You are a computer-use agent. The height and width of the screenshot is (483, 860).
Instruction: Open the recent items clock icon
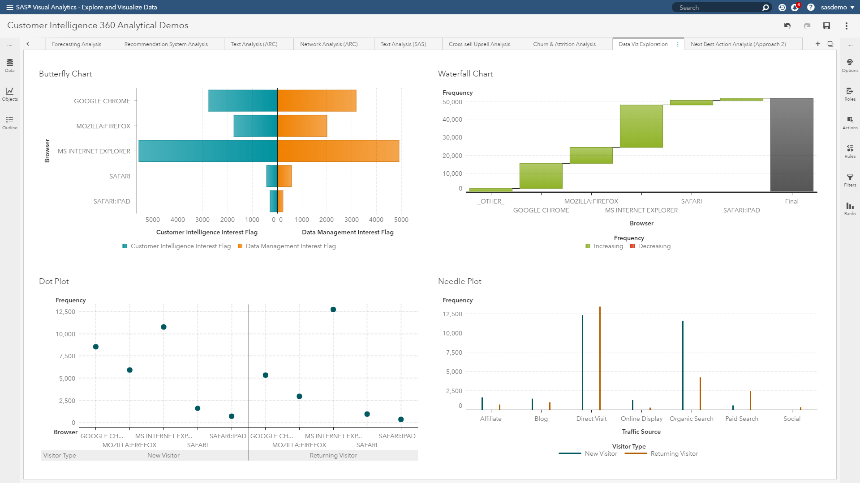point(782,8)
